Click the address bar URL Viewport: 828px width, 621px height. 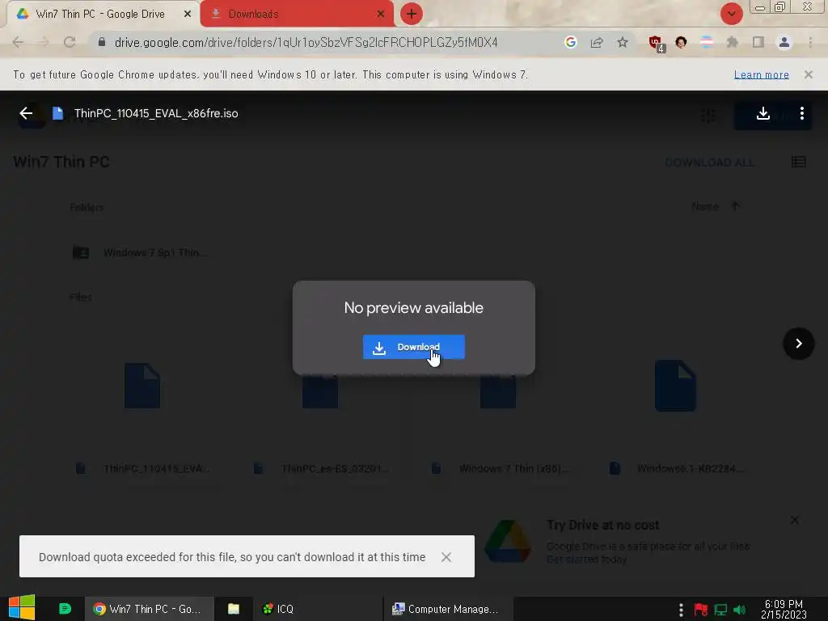(x=306, y=42)
